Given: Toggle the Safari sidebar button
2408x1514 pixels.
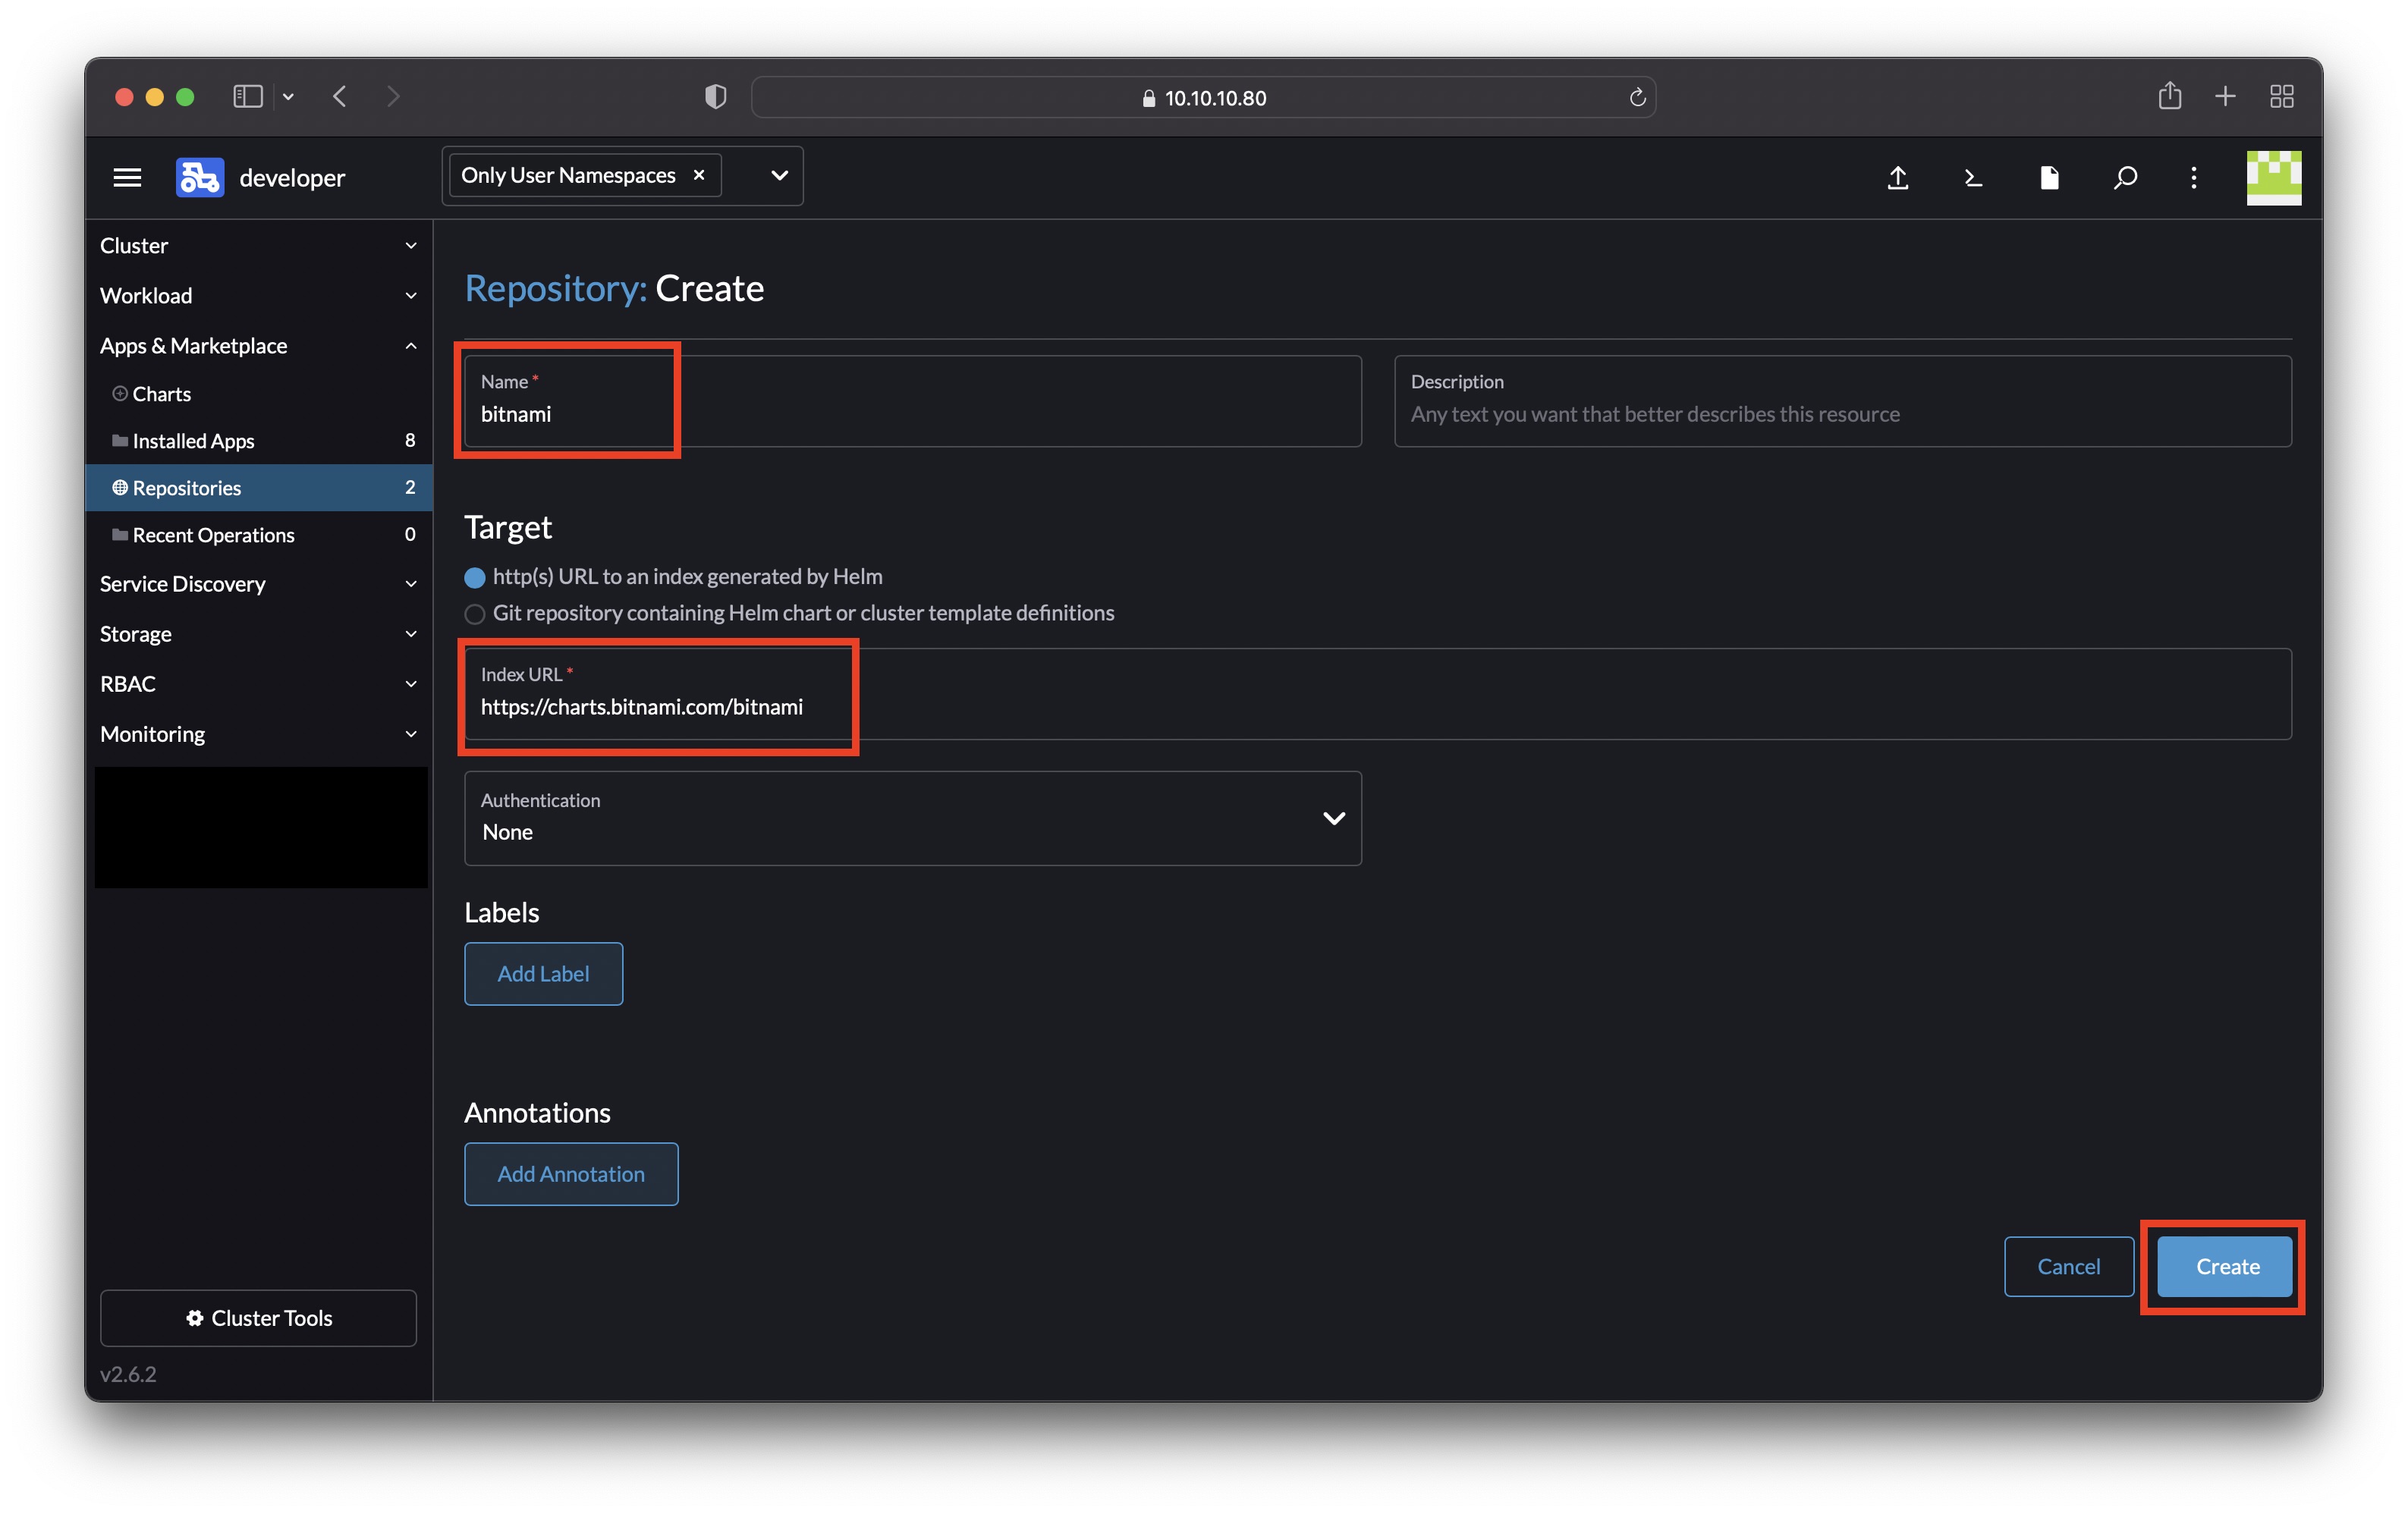Looking at the screenshot, I should (x=247, y=97).
